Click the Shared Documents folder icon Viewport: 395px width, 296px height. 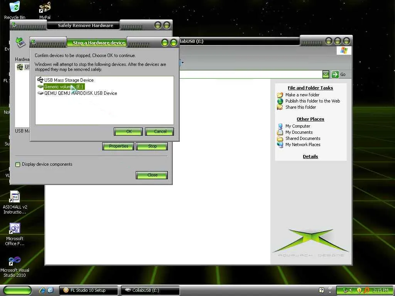(280, 138)
